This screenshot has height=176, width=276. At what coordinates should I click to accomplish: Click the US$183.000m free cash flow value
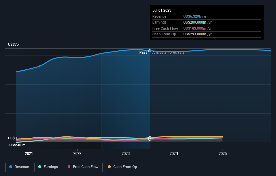tap(195, 28)
